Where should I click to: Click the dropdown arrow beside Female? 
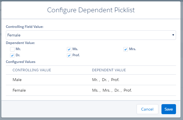point(173,35)
